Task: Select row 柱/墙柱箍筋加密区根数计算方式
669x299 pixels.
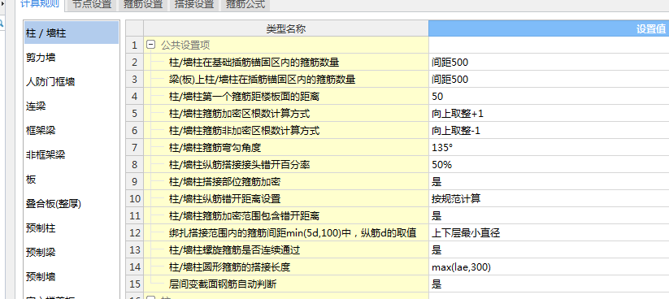Action: click(286, 114)
